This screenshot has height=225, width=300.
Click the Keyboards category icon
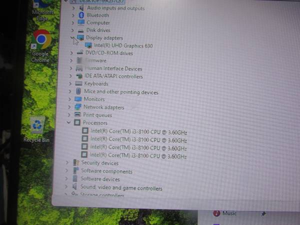(x=78, y=83)
